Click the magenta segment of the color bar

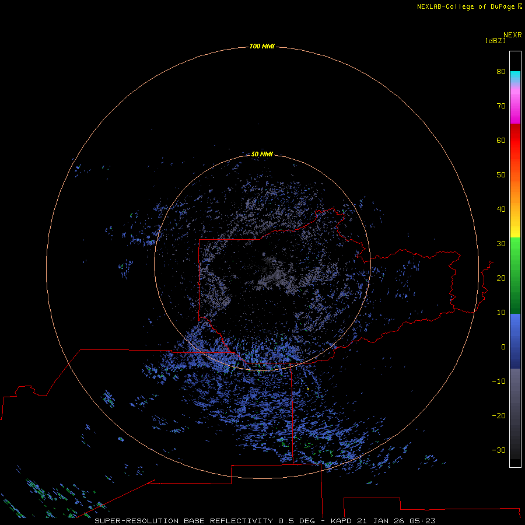pos(515,106)
